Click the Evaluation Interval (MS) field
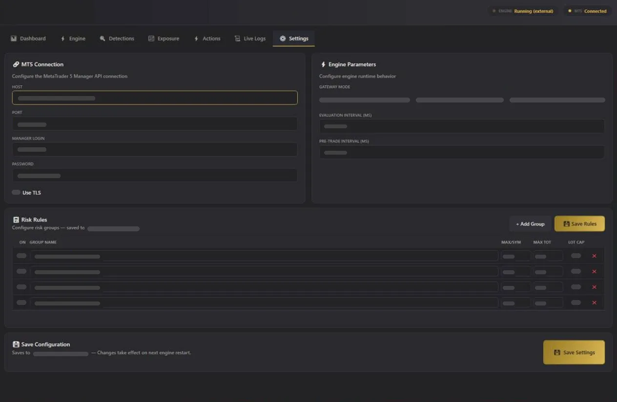The height and width of the screenshot is (402, 617). point(462,126)
